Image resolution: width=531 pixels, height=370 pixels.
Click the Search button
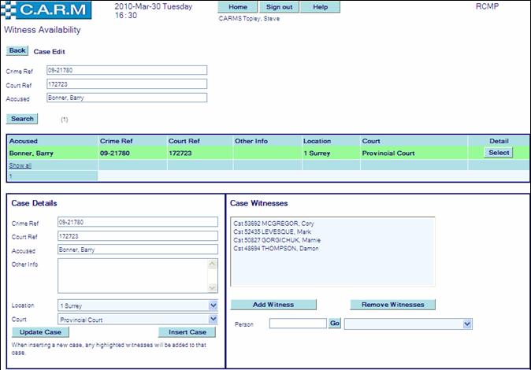22,119
